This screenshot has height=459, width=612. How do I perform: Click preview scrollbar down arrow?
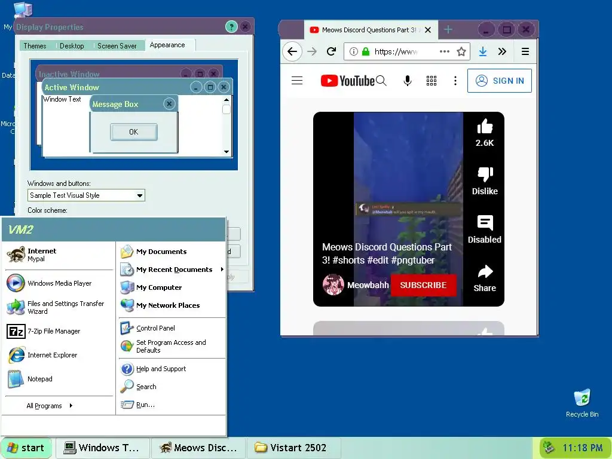tap(227, 151)
